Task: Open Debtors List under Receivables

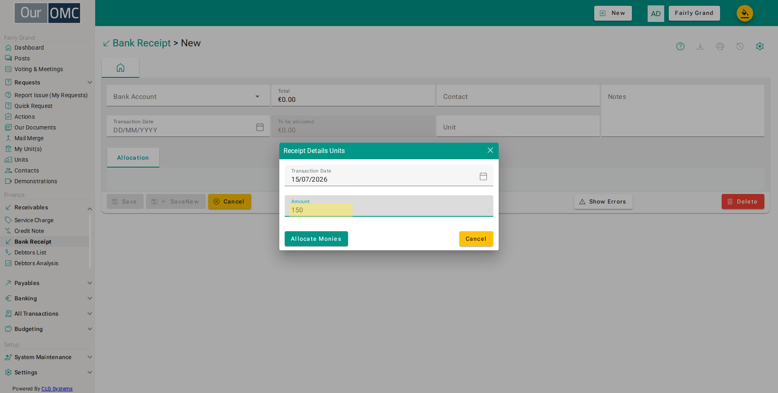Action: [x=30, y=252]
